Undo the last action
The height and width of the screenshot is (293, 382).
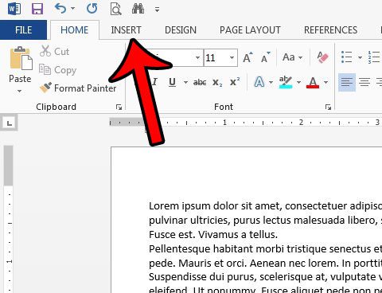(x=60, y=9)
